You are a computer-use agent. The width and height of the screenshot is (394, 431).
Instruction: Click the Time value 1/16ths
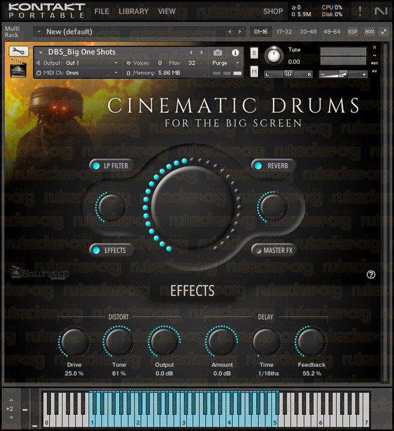pyautogui.click(x=269, y=373)
